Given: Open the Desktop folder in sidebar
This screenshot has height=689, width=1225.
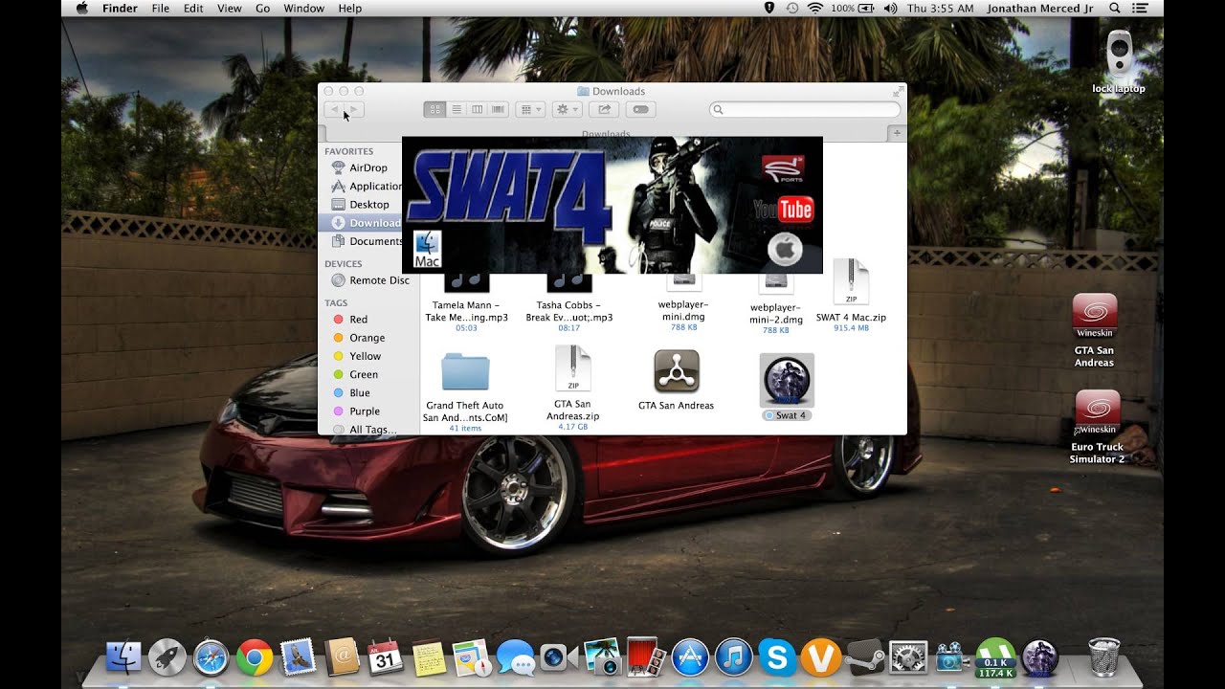Looking at the screenshot, I should click(368, 204).
